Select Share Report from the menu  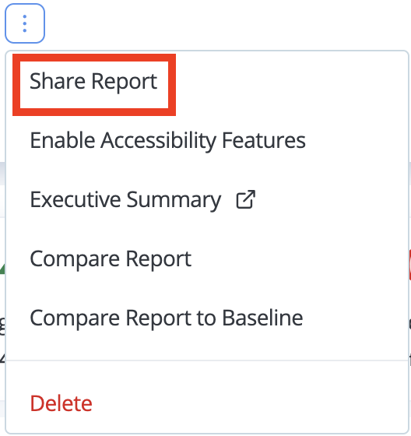coord(93,81)
